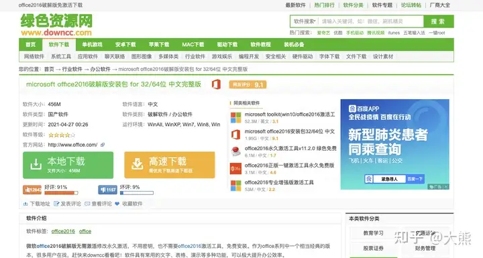Select the 系统工具 subcategory
This screenshot has height=258, width=483.
coord(61,56)
